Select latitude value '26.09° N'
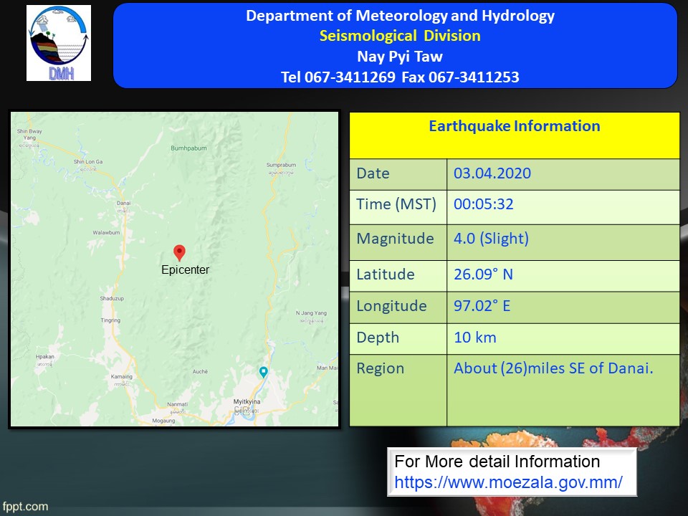This screenshot has height=516, width=688. [x=483, y=274]
